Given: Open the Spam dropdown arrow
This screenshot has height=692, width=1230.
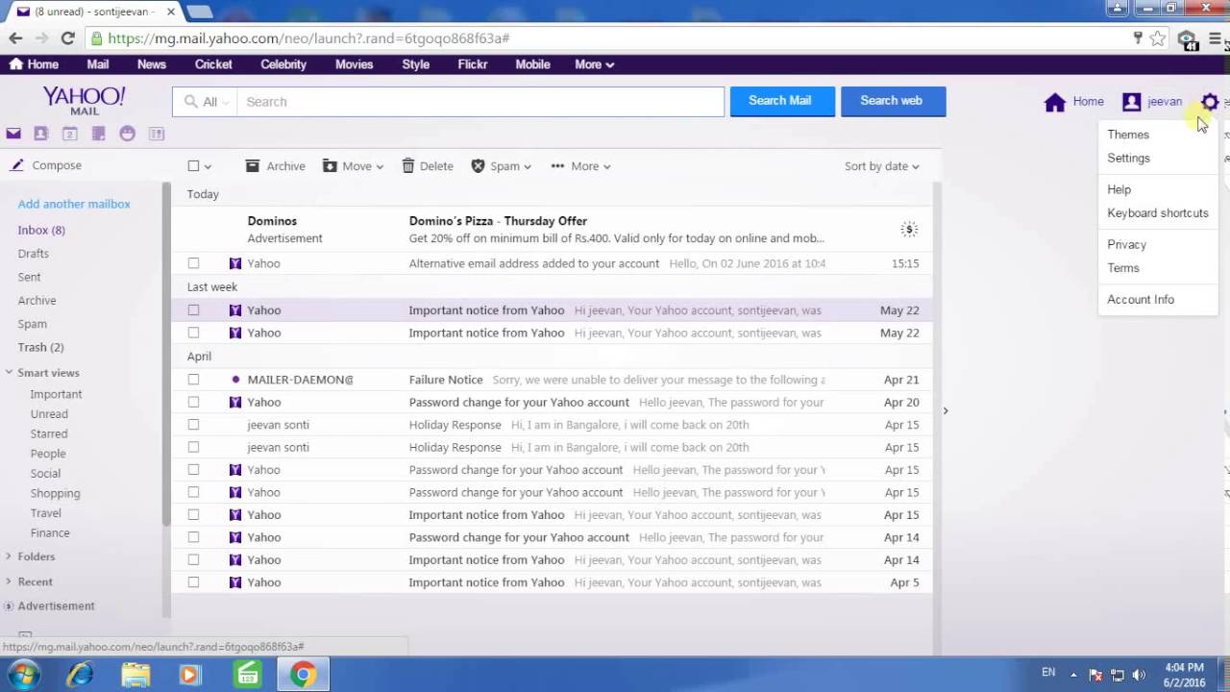Looking at the screenshot, I should (x=528, y=167).
